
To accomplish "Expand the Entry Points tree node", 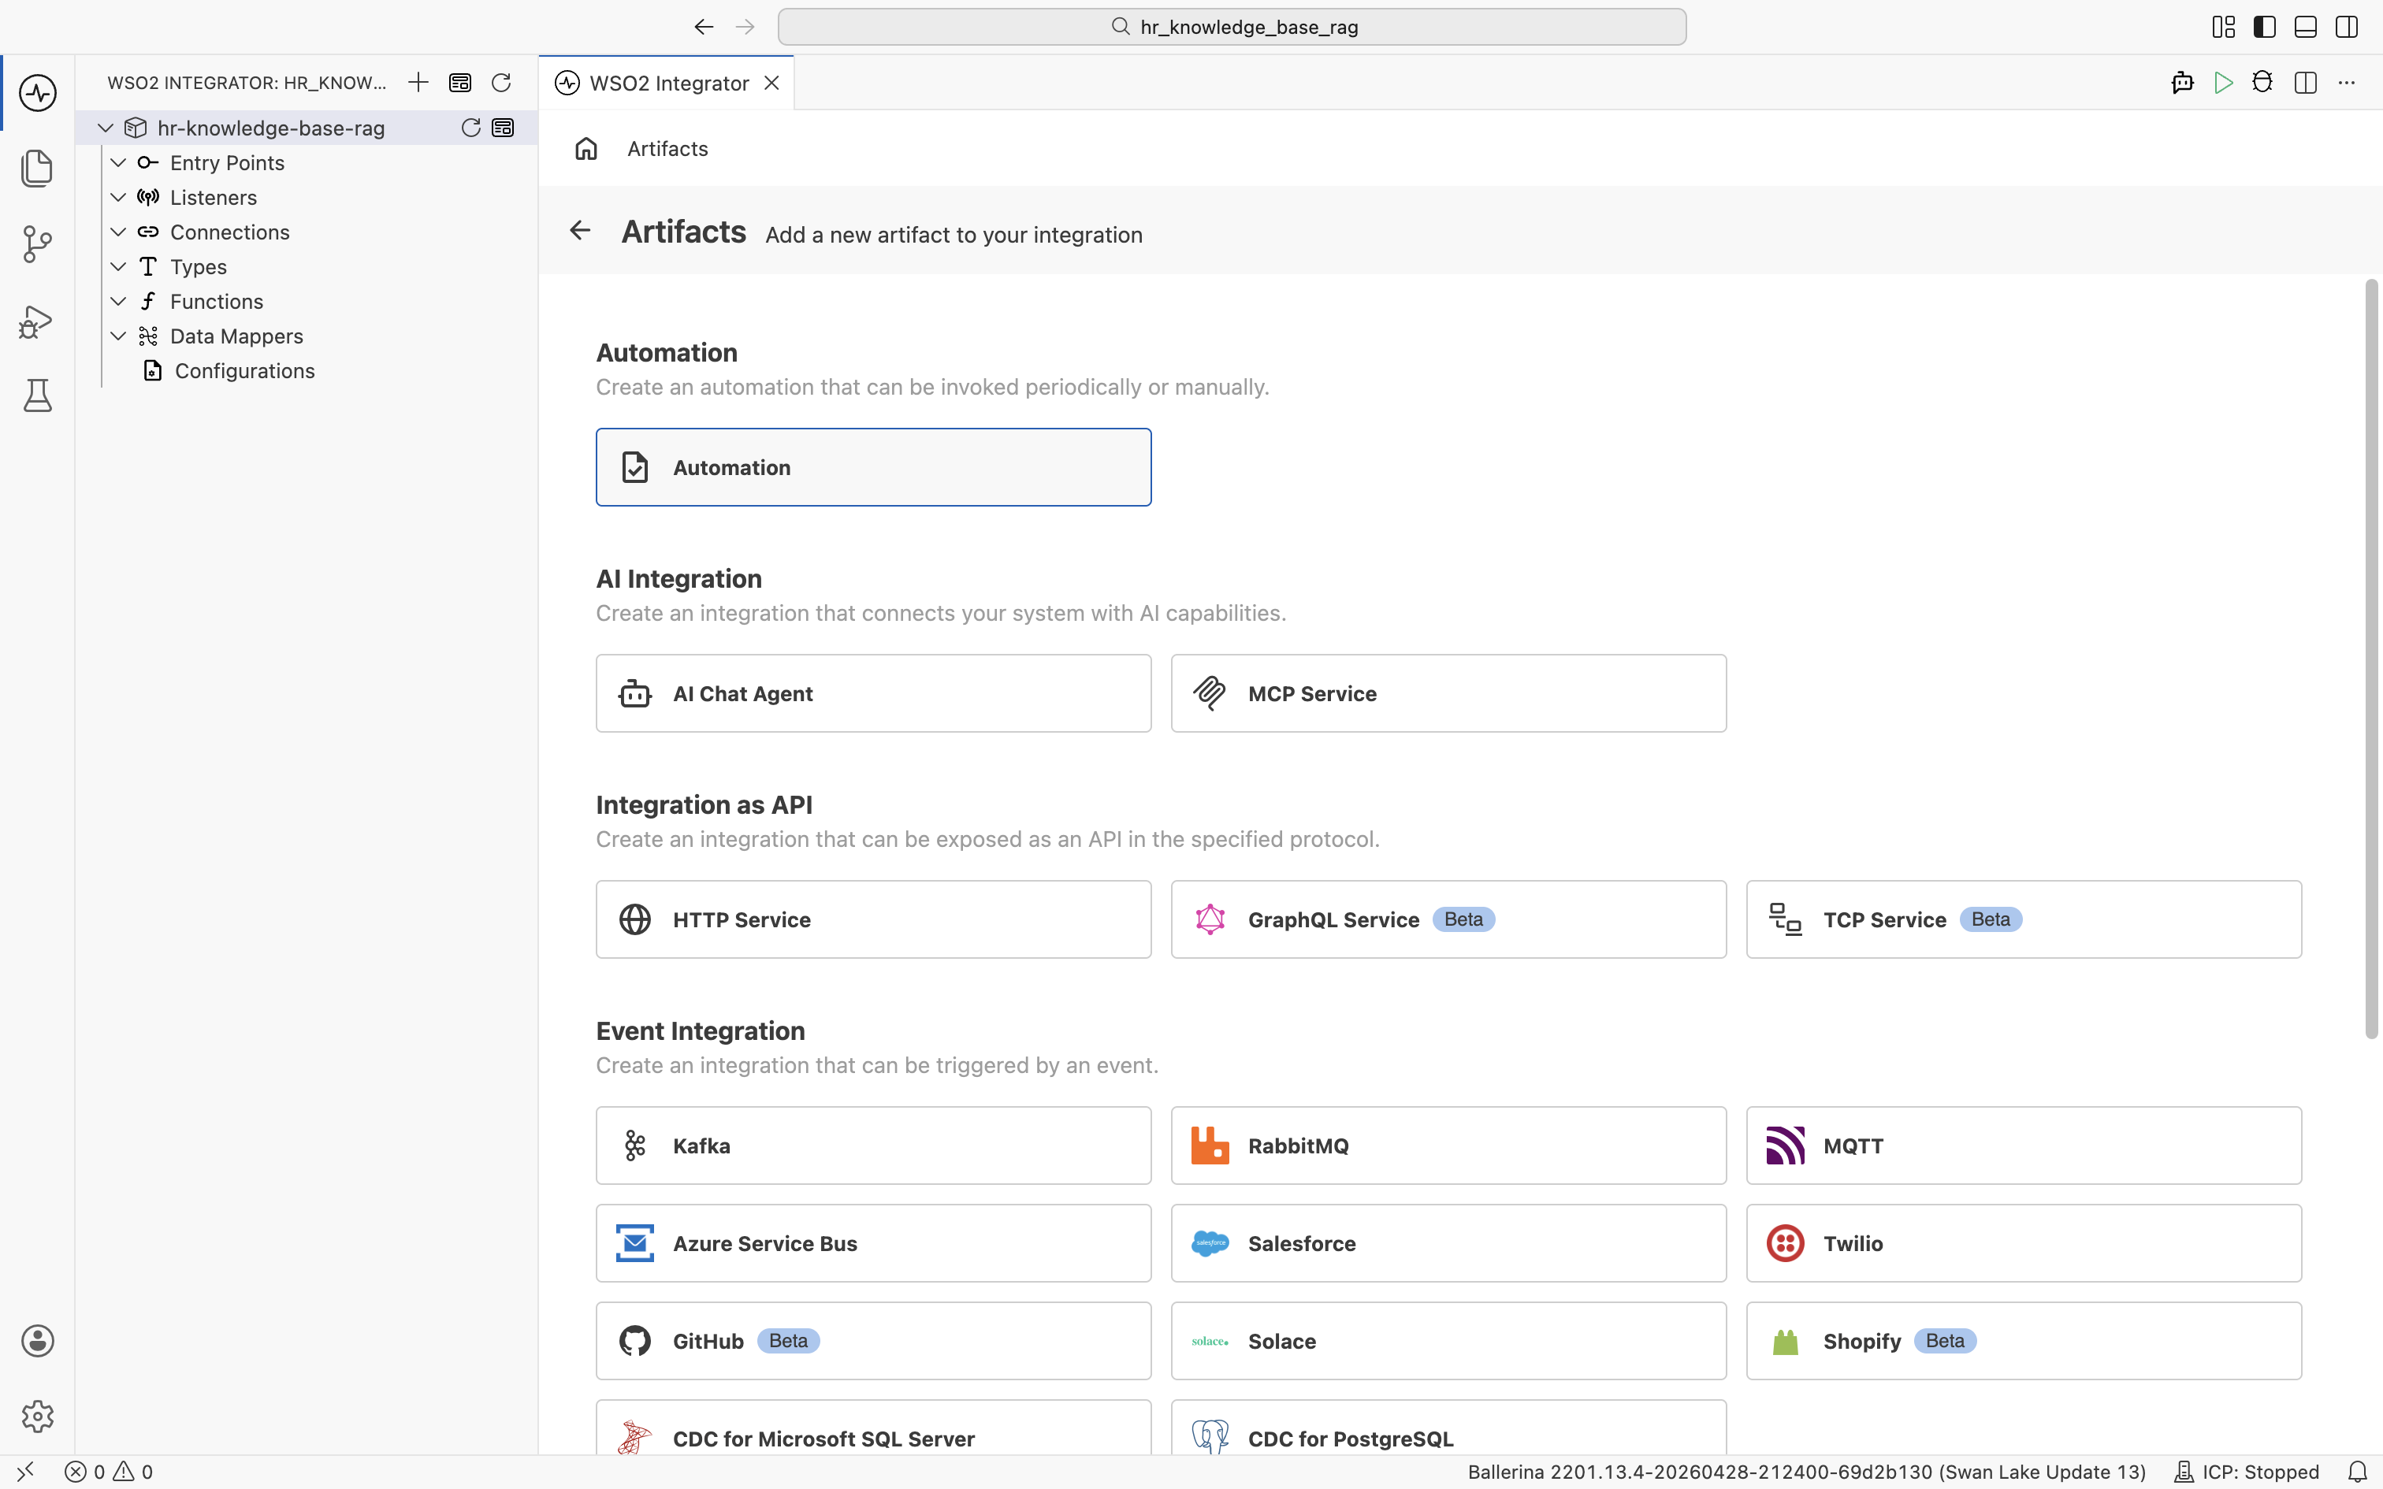I will tap(118, 162).
